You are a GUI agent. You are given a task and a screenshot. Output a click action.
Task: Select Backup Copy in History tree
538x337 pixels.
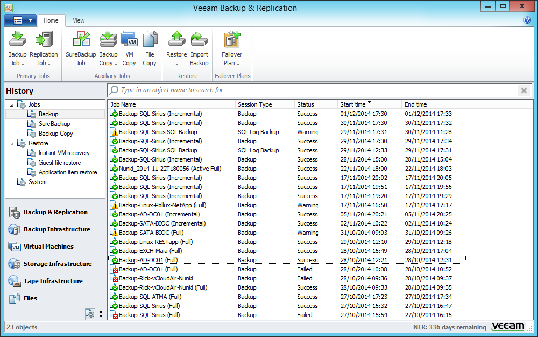55,134
